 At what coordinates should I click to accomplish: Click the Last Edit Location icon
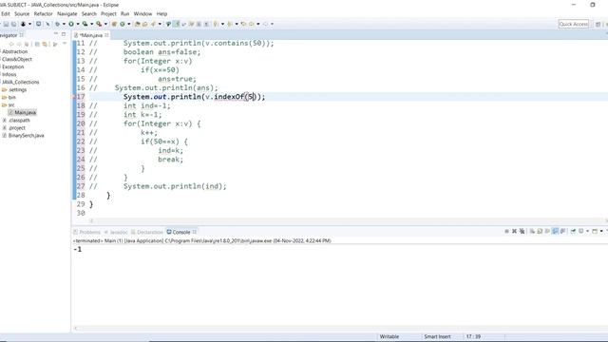click(243, 24)
